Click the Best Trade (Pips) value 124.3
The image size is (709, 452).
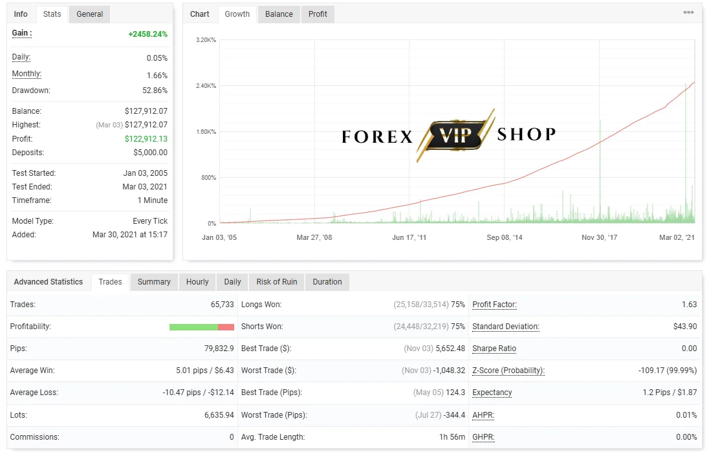pyautogui.click(x=455, y=393)
